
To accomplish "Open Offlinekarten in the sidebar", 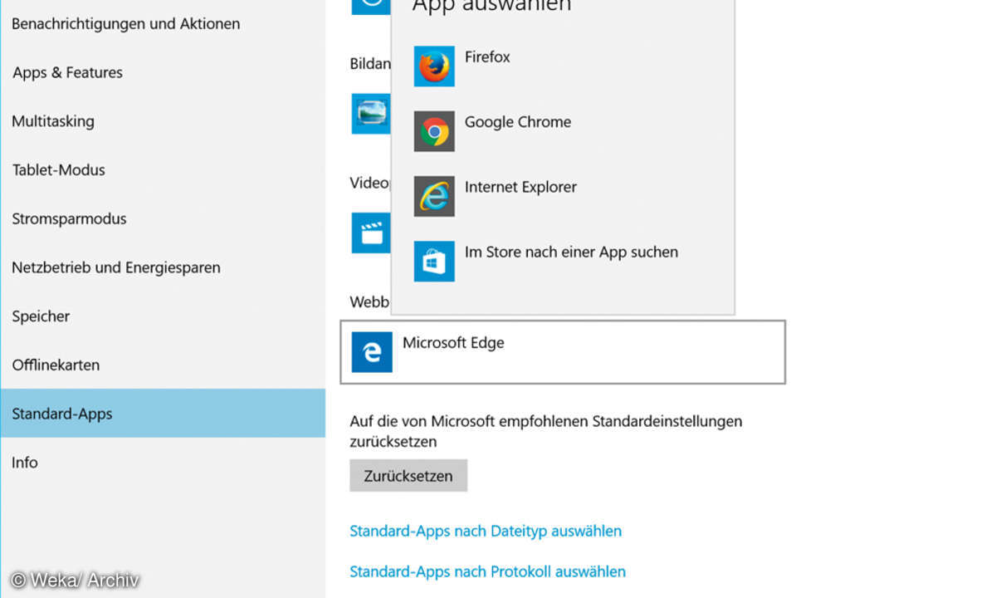I will pos(163,365).
